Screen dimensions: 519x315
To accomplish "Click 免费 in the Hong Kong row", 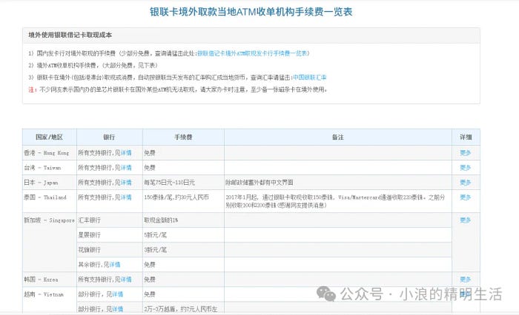I will [150, 153].
